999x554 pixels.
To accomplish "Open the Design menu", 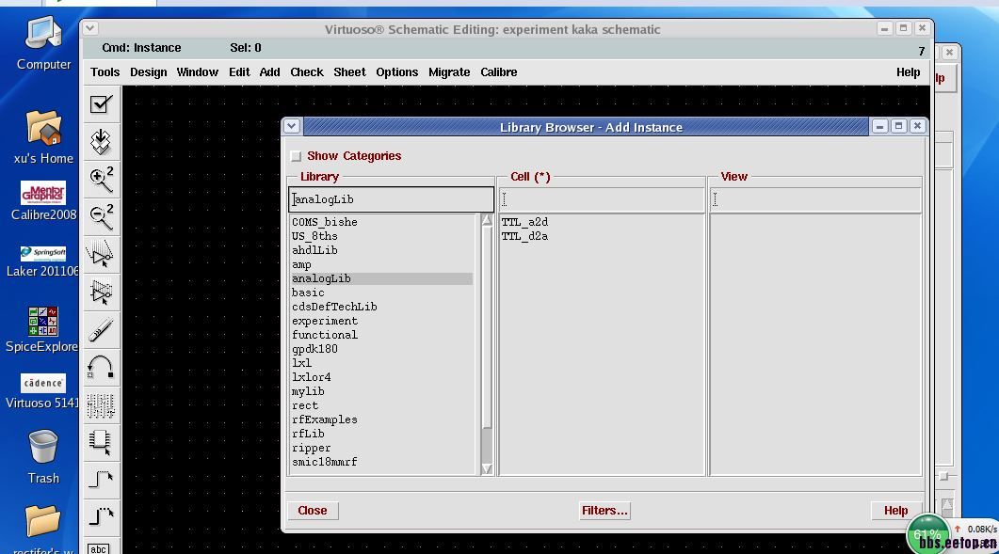I will [149, 72].
